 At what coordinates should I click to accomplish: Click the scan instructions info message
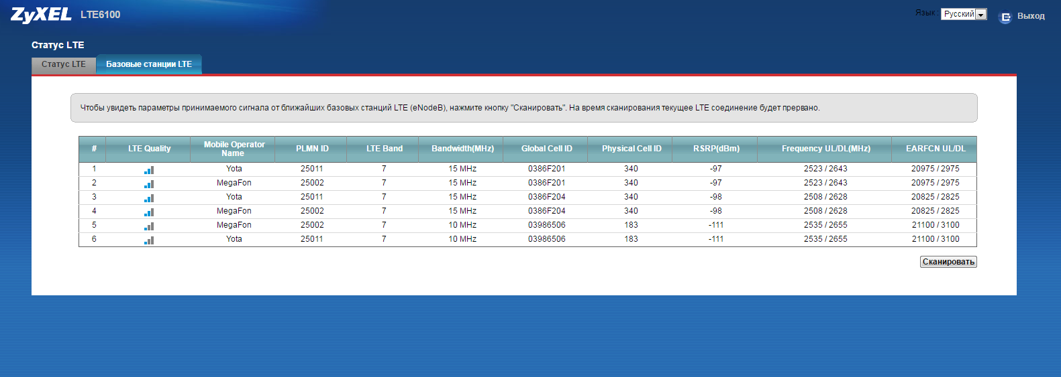click(x=523, y=108)
